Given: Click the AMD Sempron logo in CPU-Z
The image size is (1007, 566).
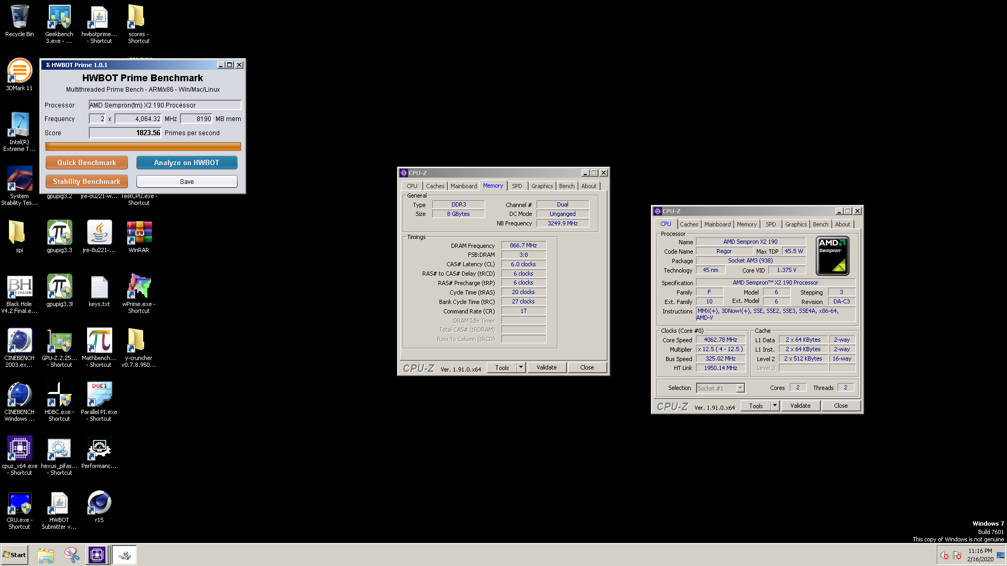Looking at the screenshot, I should point(832,256).
